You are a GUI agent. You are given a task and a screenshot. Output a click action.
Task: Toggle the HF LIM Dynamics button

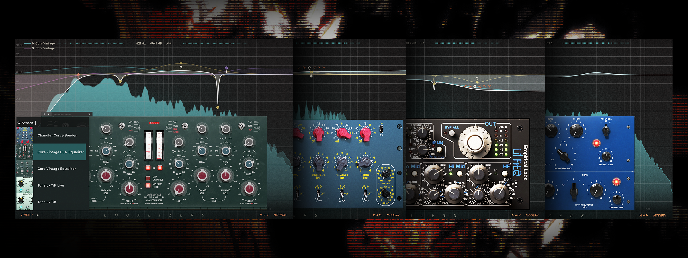pyautogui.click(x=439, y=149)
